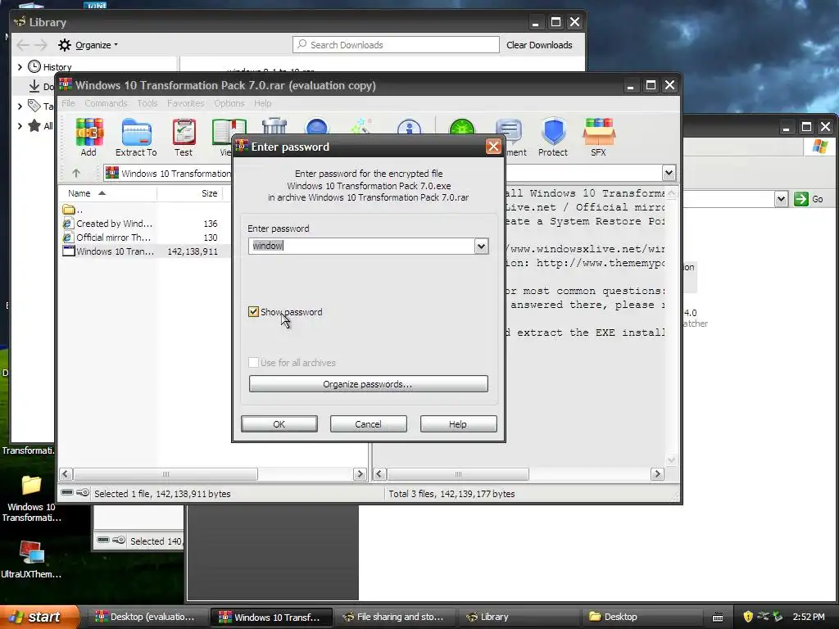Image resolution: width=839 pixels, height=629 pixels.
Task: Open the WinRAR address bar dropdown
Action: pyautogui.click(x=669, y=173)
